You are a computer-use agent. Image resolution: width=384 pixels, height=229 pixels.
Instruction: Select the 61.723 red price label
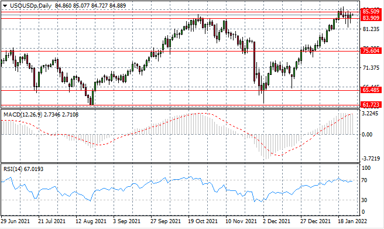pyautogui.click(x=371, y=105)
